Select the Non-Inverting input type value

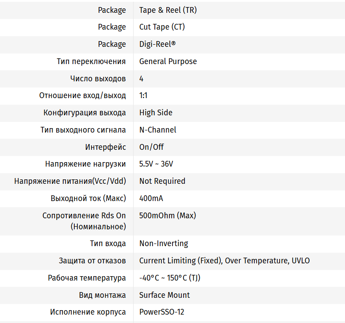click(164, 243)
